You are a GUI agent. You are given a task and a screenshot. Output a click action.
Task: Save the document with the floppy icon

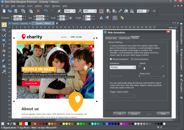click(x=16, y=11)
